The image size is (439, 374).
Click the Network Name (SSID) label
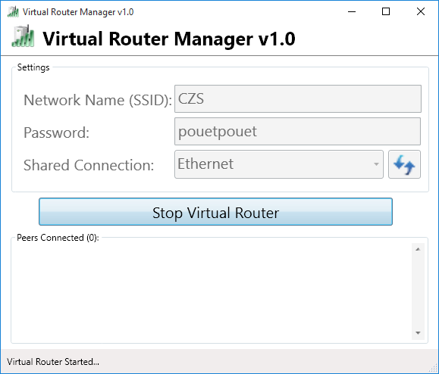[x=98, y=100]
